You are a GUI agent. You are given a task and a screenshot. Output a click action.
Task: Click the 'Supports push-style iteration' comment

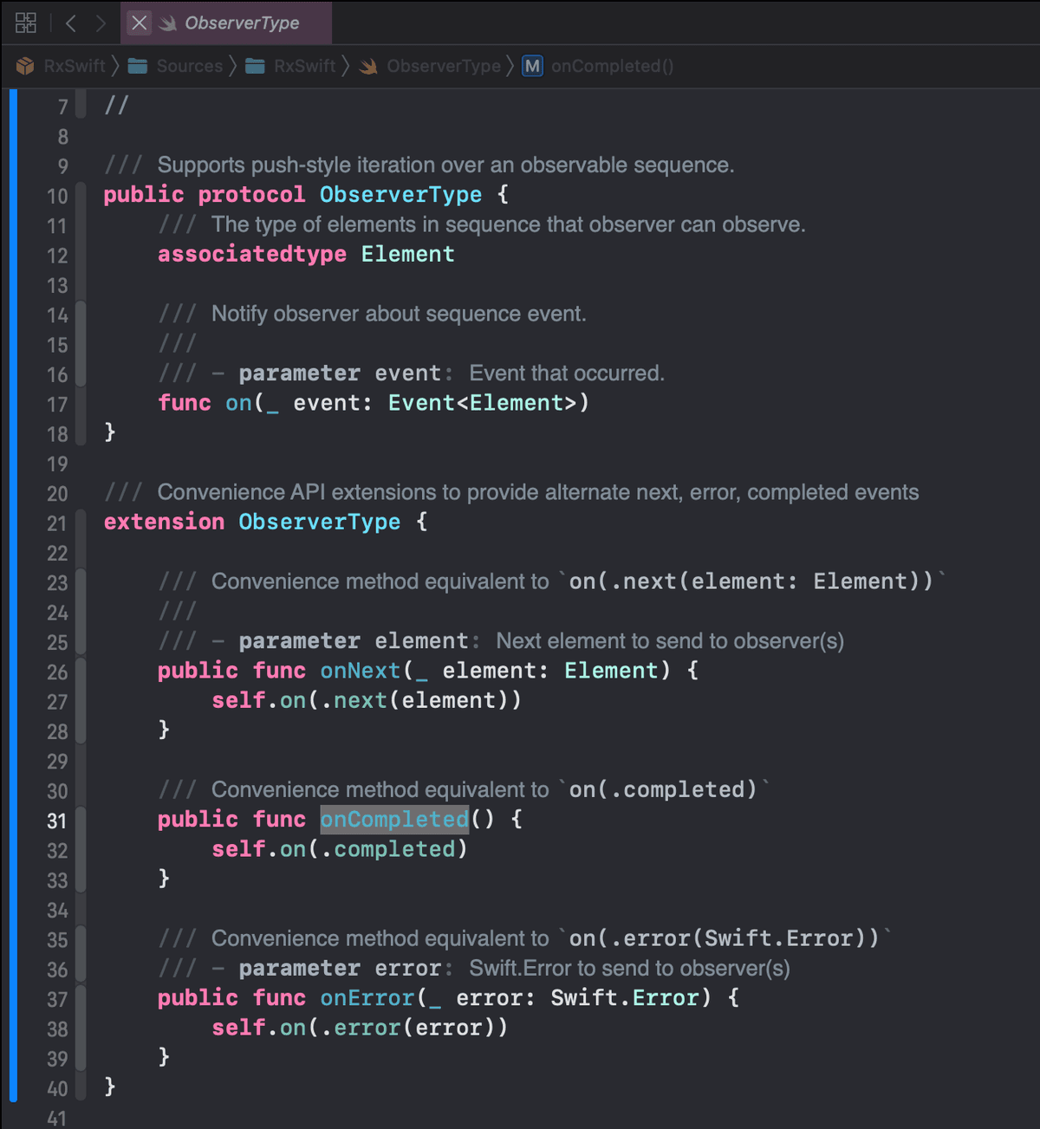coord(445,165)
